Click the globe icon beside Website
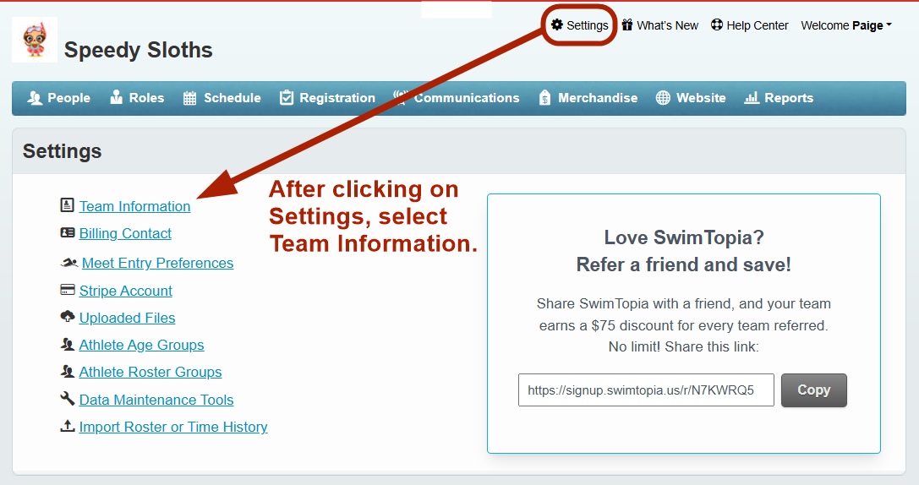The width and height of the screenshot is (919, 485). pyautogui.click(x=664, y=98)
